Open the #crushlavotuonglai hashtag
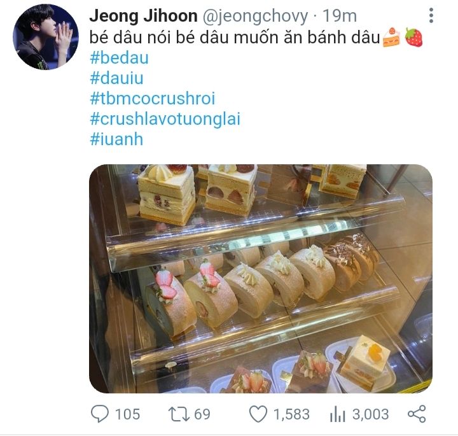The width and height of the screenshot is (458, 436). point(165,119)
